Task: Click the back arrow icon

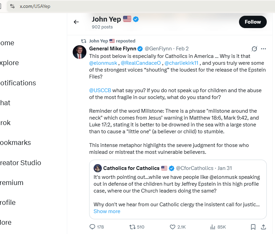Action: click(76, 22)
